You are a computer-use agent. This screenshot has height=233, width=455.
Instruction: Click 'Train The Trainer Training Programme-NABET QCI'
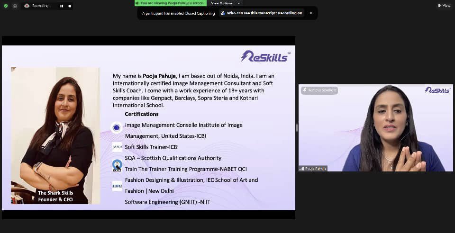(x=186, y=169)
